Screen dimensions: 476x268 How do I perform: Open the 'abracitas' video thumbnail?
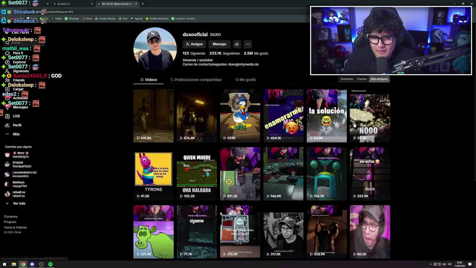click(x=370, y=174)
